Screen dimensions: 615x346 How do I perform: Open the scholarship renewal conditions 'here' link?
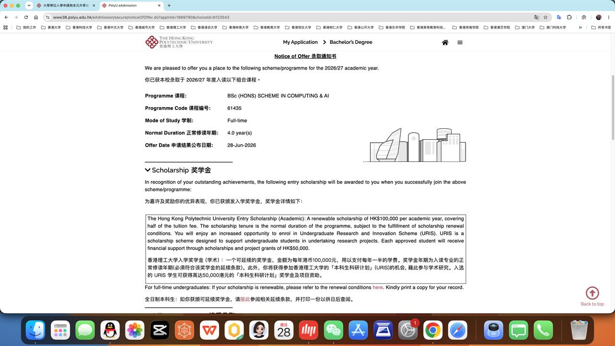tap(378, 287)
